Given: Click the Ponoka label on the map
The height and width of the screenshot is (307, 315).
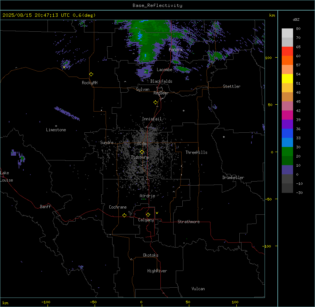Looking at the screenshot, I should pyautogui.click(x=175, y=50).
